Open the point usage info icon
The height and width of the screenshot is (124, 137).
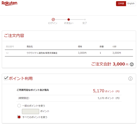(x=130, y=78)
